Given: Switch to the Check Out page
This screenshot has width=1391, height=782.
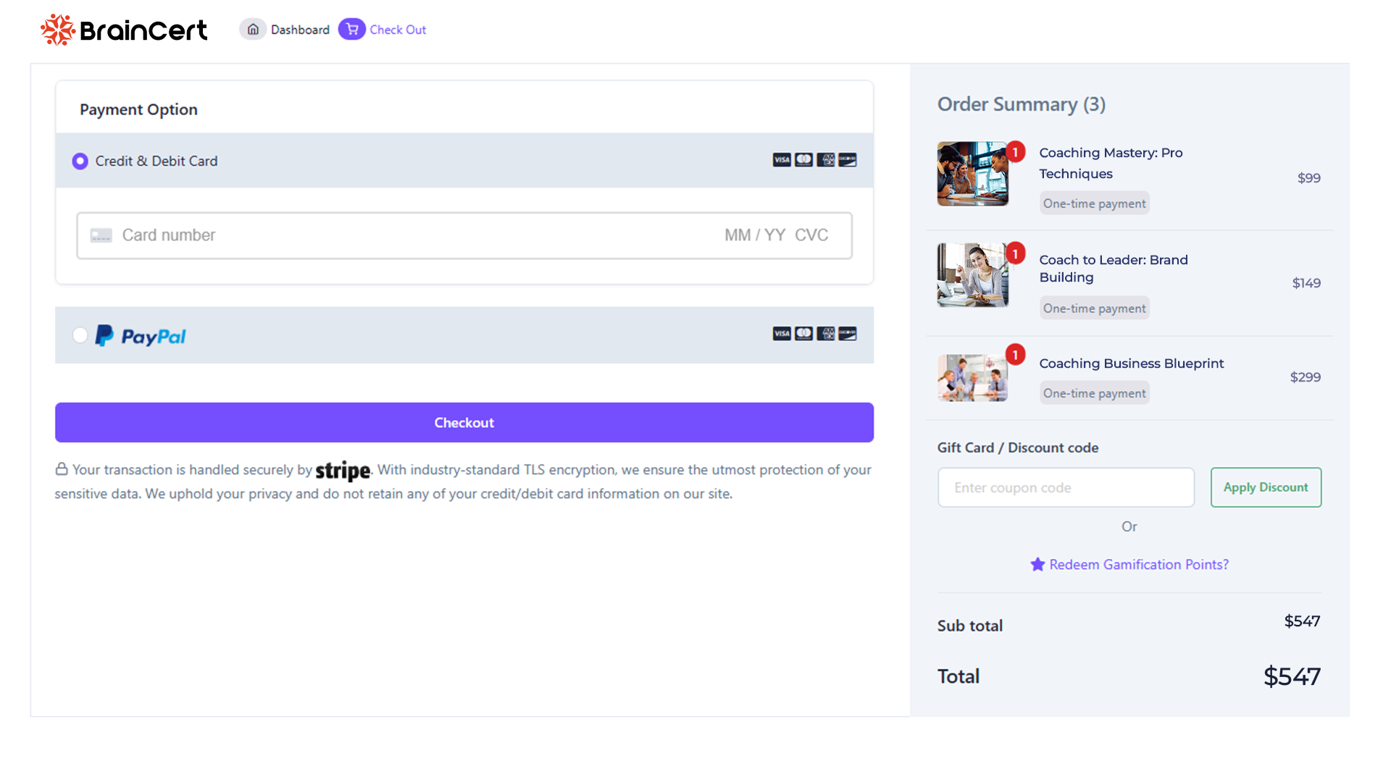Looking at the screenshot, I should (x=398, y=29).
